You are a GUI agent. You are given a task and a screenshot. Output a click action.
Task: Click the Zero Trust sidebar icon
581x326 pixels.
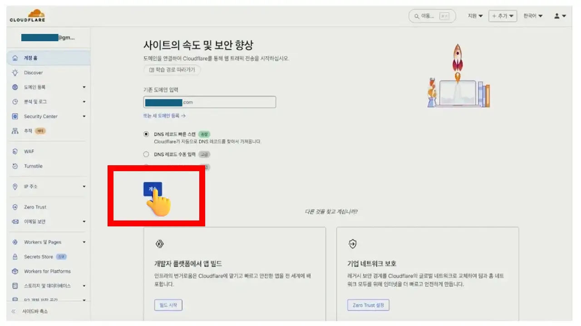(x=15, y=207)
